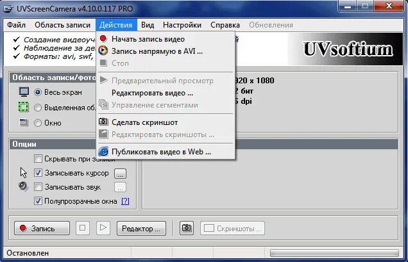Take a screenshot with the camera toolbar button
The image size is (408, 262).
point(187,228)
